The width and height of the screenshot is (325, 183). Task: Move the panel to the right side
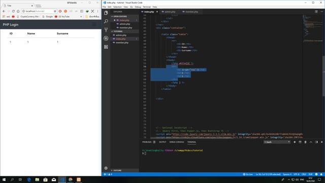click(x=316, y=142)
